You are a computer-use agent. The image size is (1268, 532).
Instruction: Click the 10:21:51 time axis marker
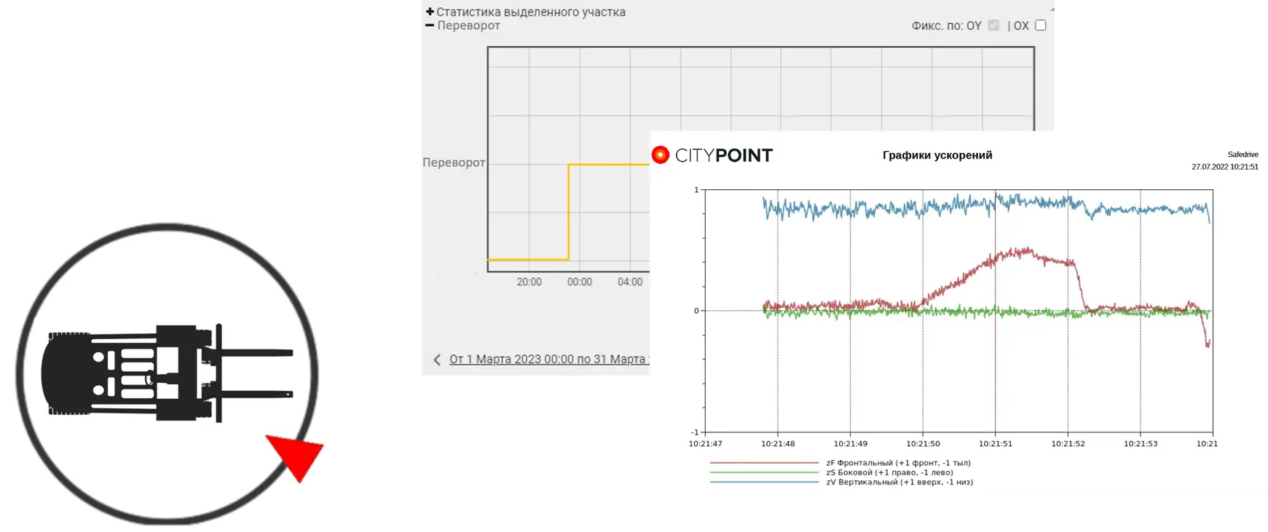click(995, 443)
